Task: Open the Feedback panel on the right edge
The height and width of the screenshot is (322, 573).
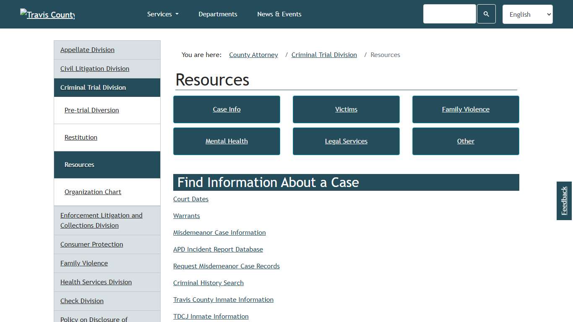Action: click(564, 201)
